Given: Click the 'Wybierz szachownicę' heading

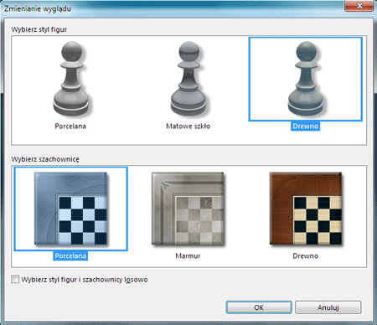Looking at the screenshot, I should (45, 159).
